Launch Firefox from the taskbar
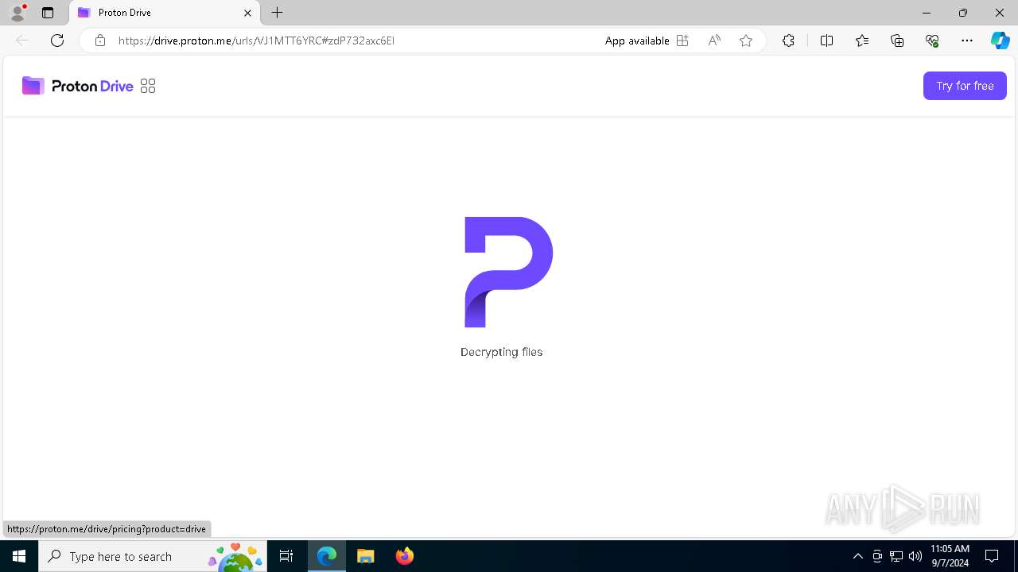This screenshot has width=1018, height=572. tap(405, 556)
